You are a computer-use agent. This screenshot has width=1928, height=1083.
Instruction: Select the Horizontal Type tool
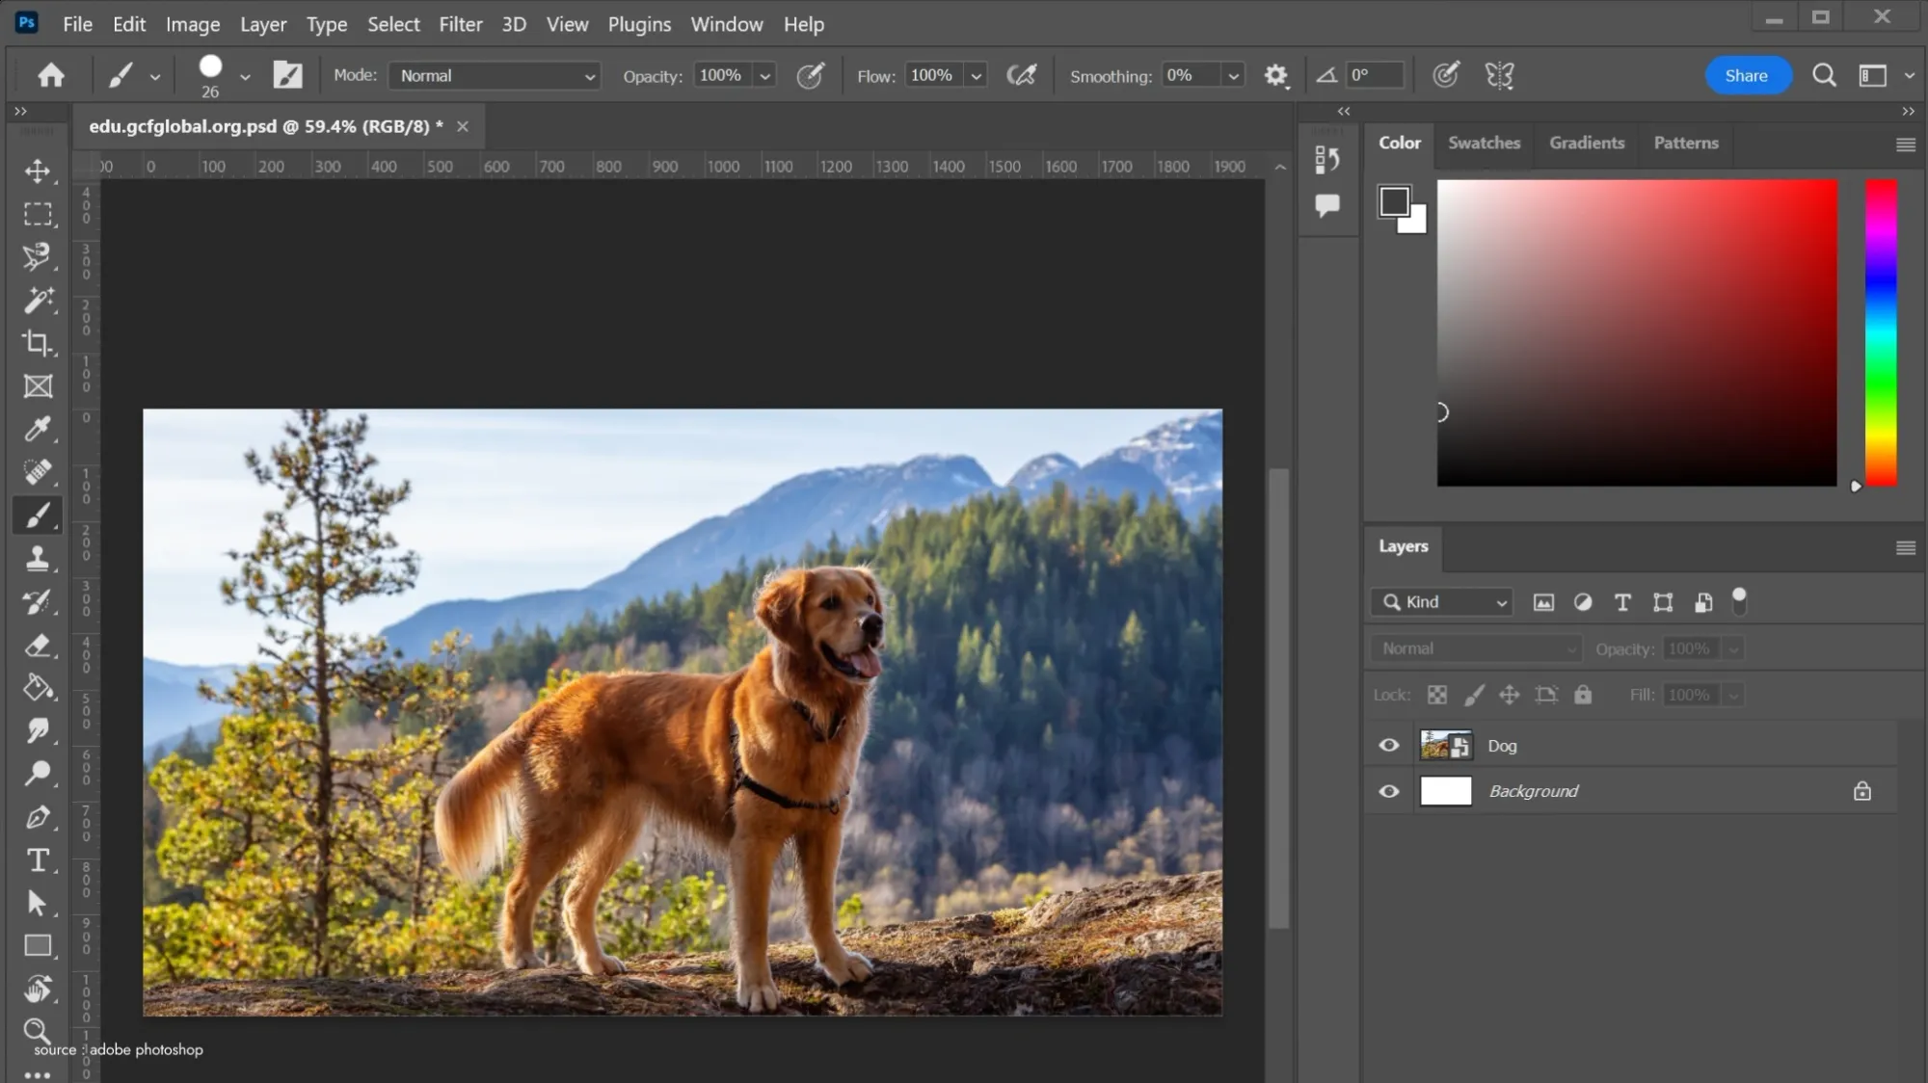(38, 860)
